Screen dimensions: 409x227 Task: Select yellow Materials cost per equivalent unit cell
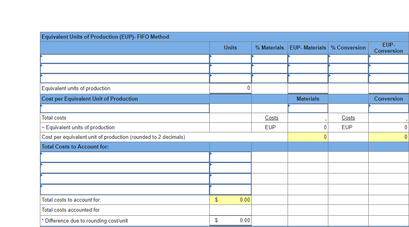coord(308,137)
